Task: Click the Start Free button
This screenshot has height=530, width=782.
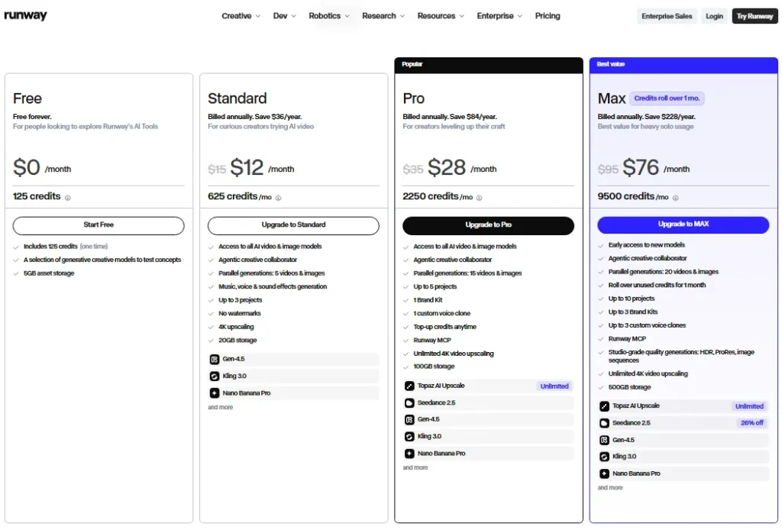Action: 99,225
